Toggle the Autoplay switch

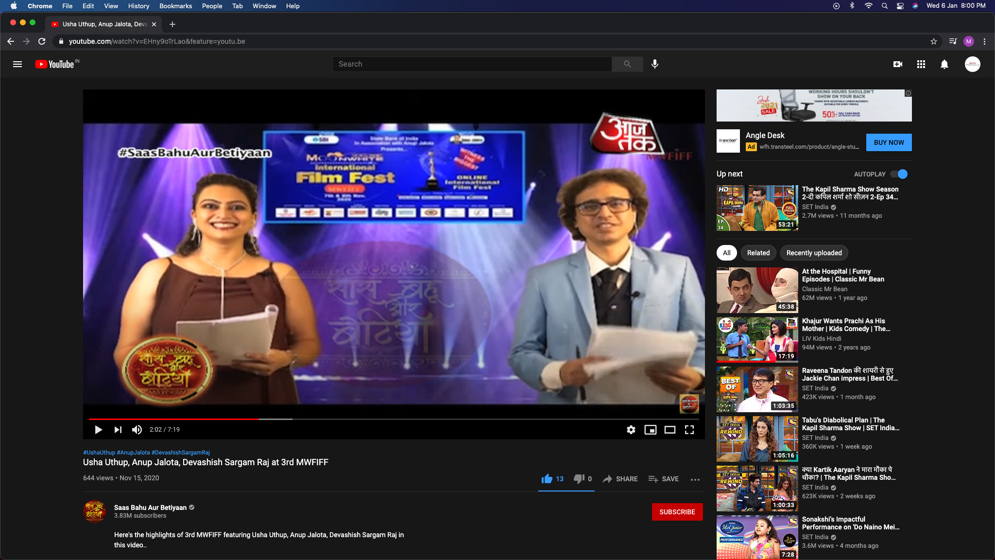click(899, 174)
